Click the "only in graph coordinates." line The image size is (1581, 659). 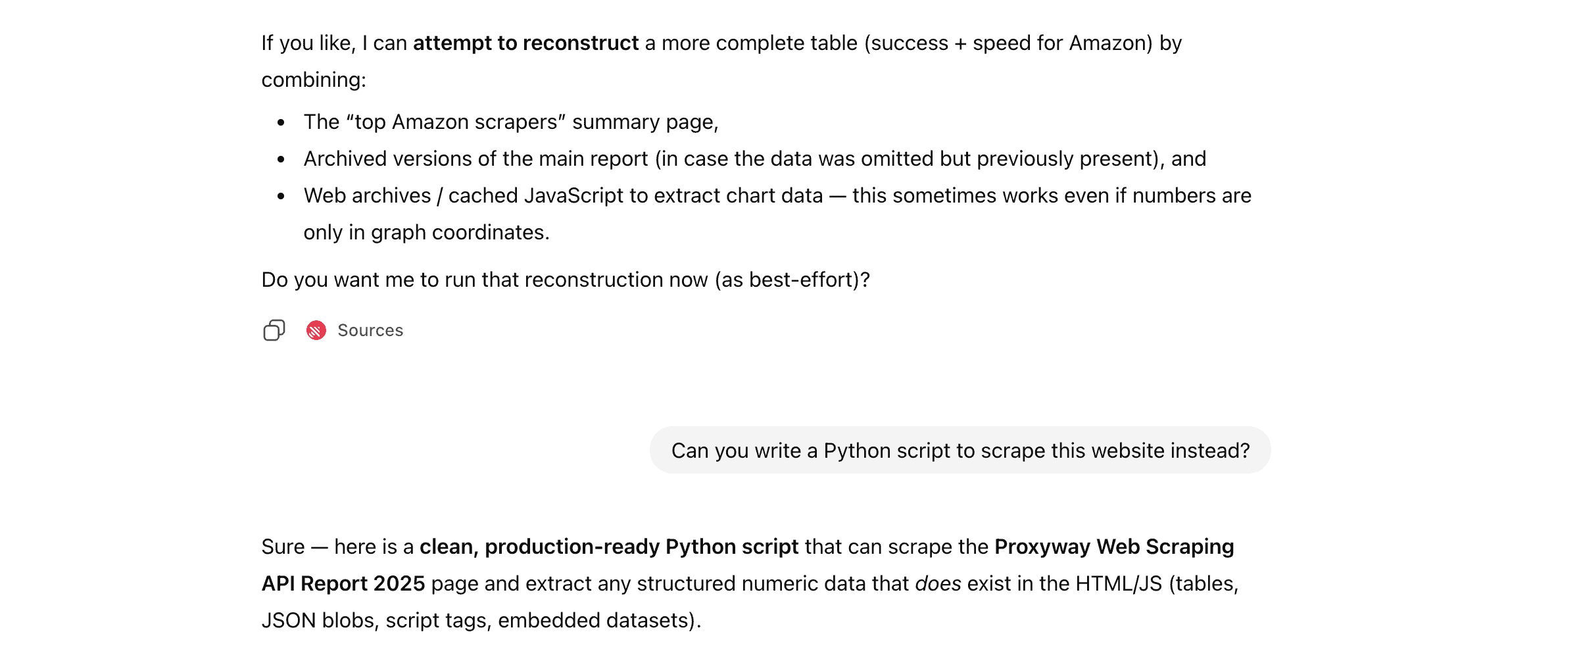426,233
